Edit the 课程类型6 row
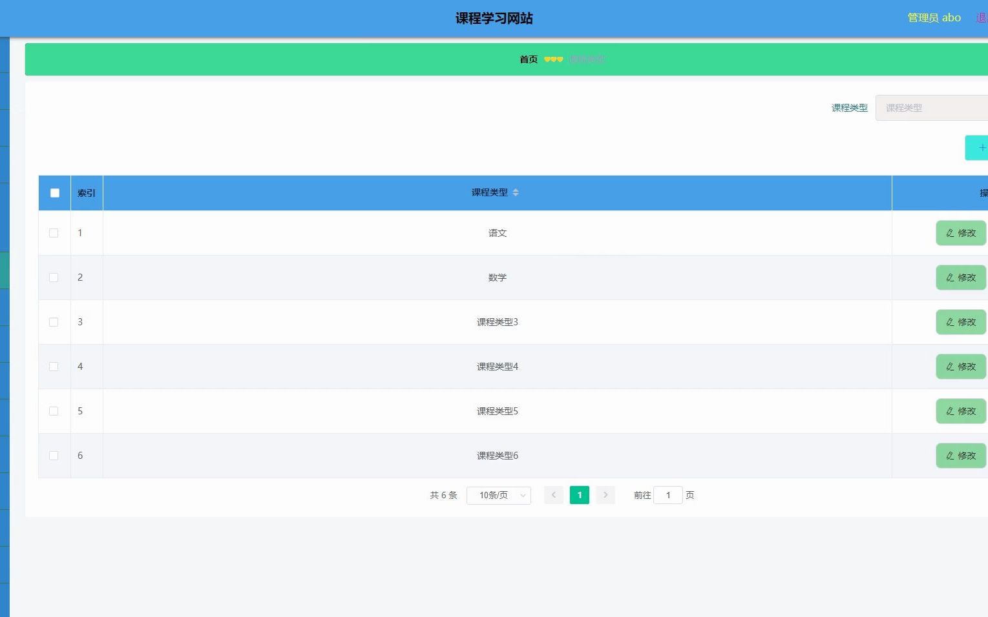 coord(961,456)
